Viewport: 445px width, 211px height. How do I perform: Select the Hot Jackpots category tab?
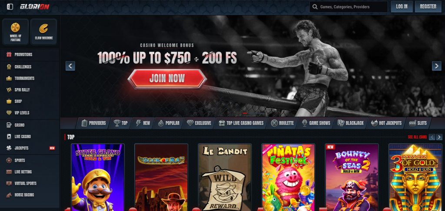click(x=386, y=123)
